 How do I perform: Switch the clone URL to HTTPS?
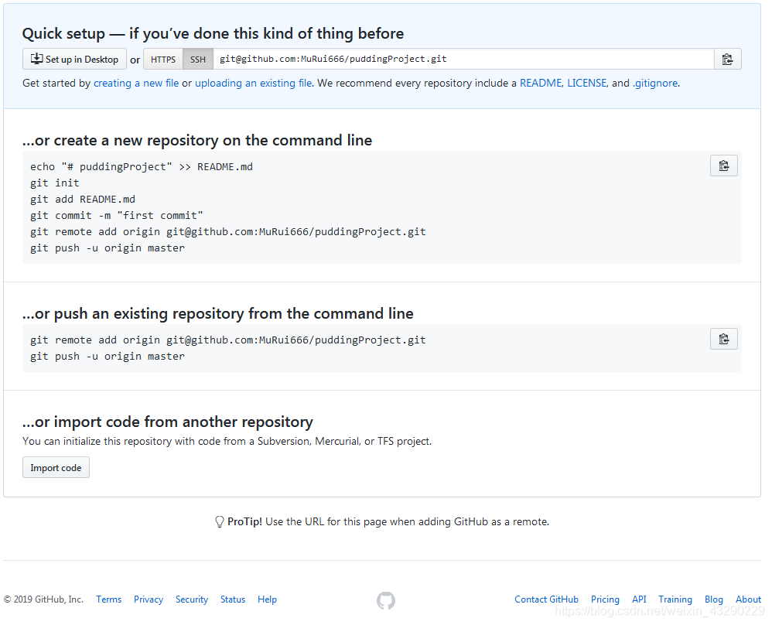tap(163, 59)
